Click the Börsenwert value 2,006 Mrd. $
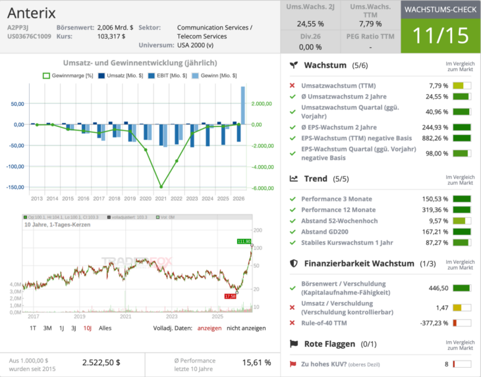Image resolution: width=481 pixels, height=377 pixels. tap(115, 28)
